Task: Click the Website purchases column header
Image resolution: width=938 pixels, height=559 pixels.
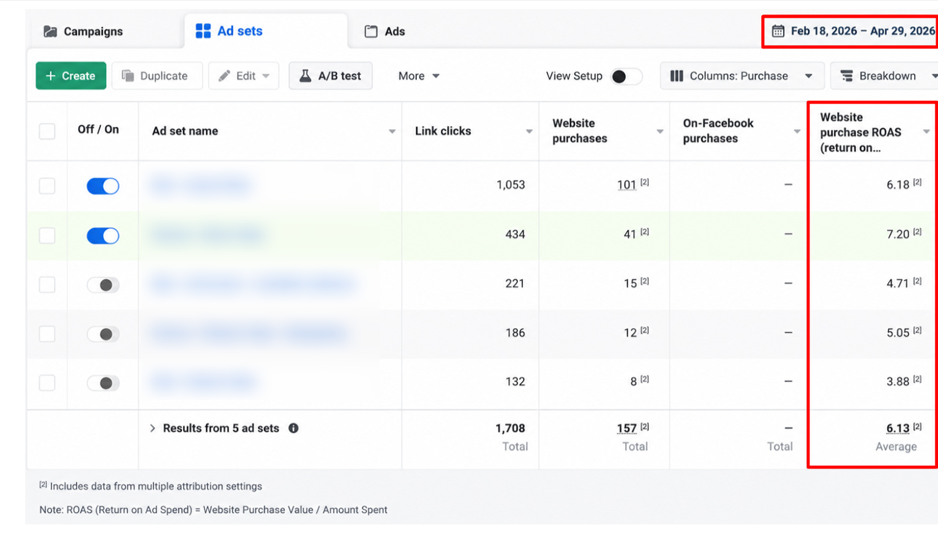Action: [x=580, y=131]
